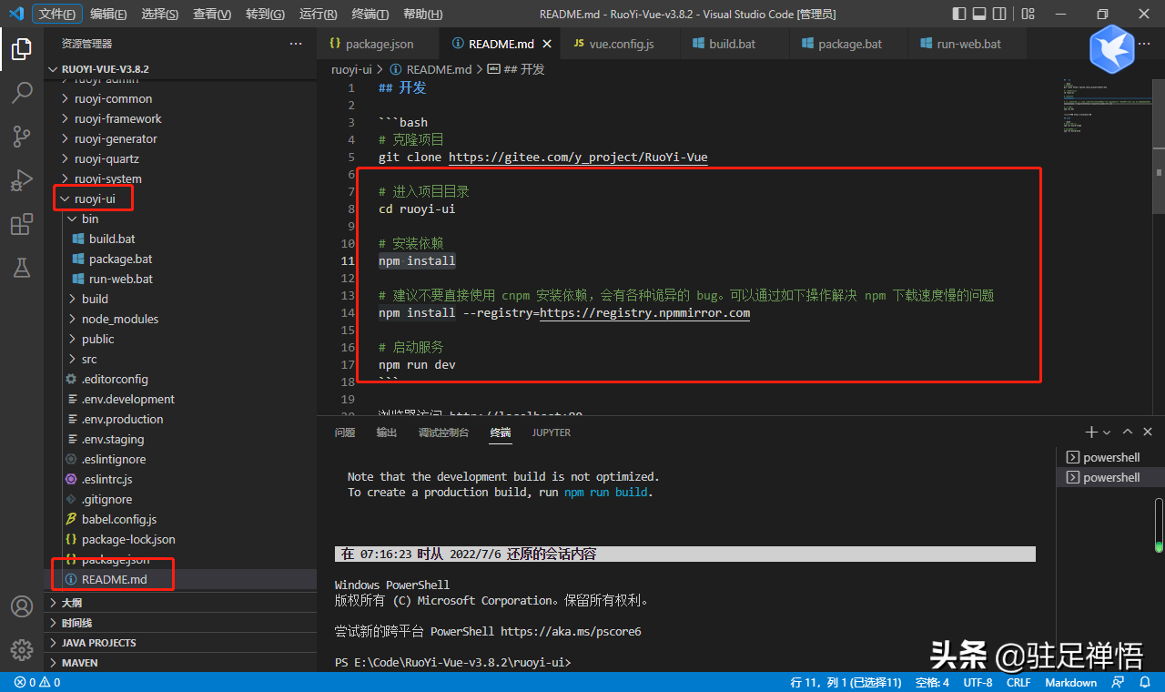Open the 终端(T) menu
Screen dimensions: 1165x692
pyautogui.click(x=370, y=14)
